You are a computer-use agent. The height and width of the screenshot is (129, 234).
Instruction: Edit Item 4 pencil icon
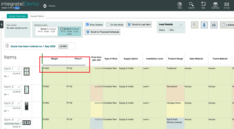pos(19,120)
